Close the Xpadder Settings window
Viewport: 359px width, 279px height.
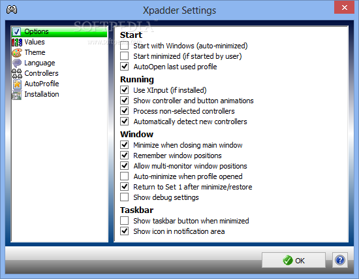(x=344, y=7)
